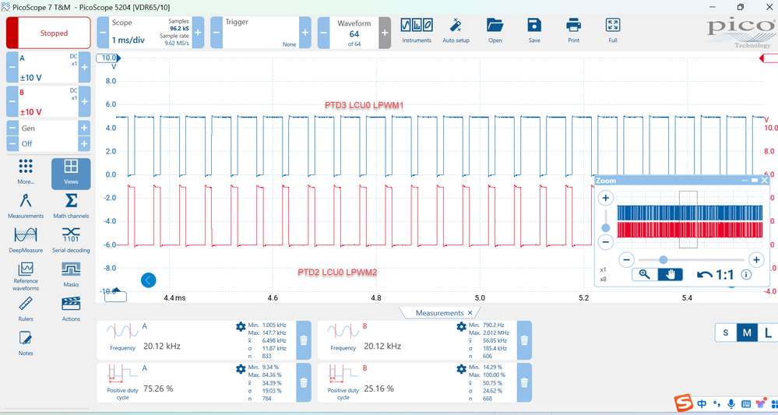
Task: Click the blue left-arrow pan button on graph
Action: [148, 280]
